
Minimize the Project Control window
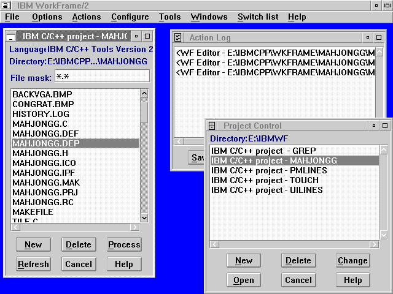click(x=374, y=126)
